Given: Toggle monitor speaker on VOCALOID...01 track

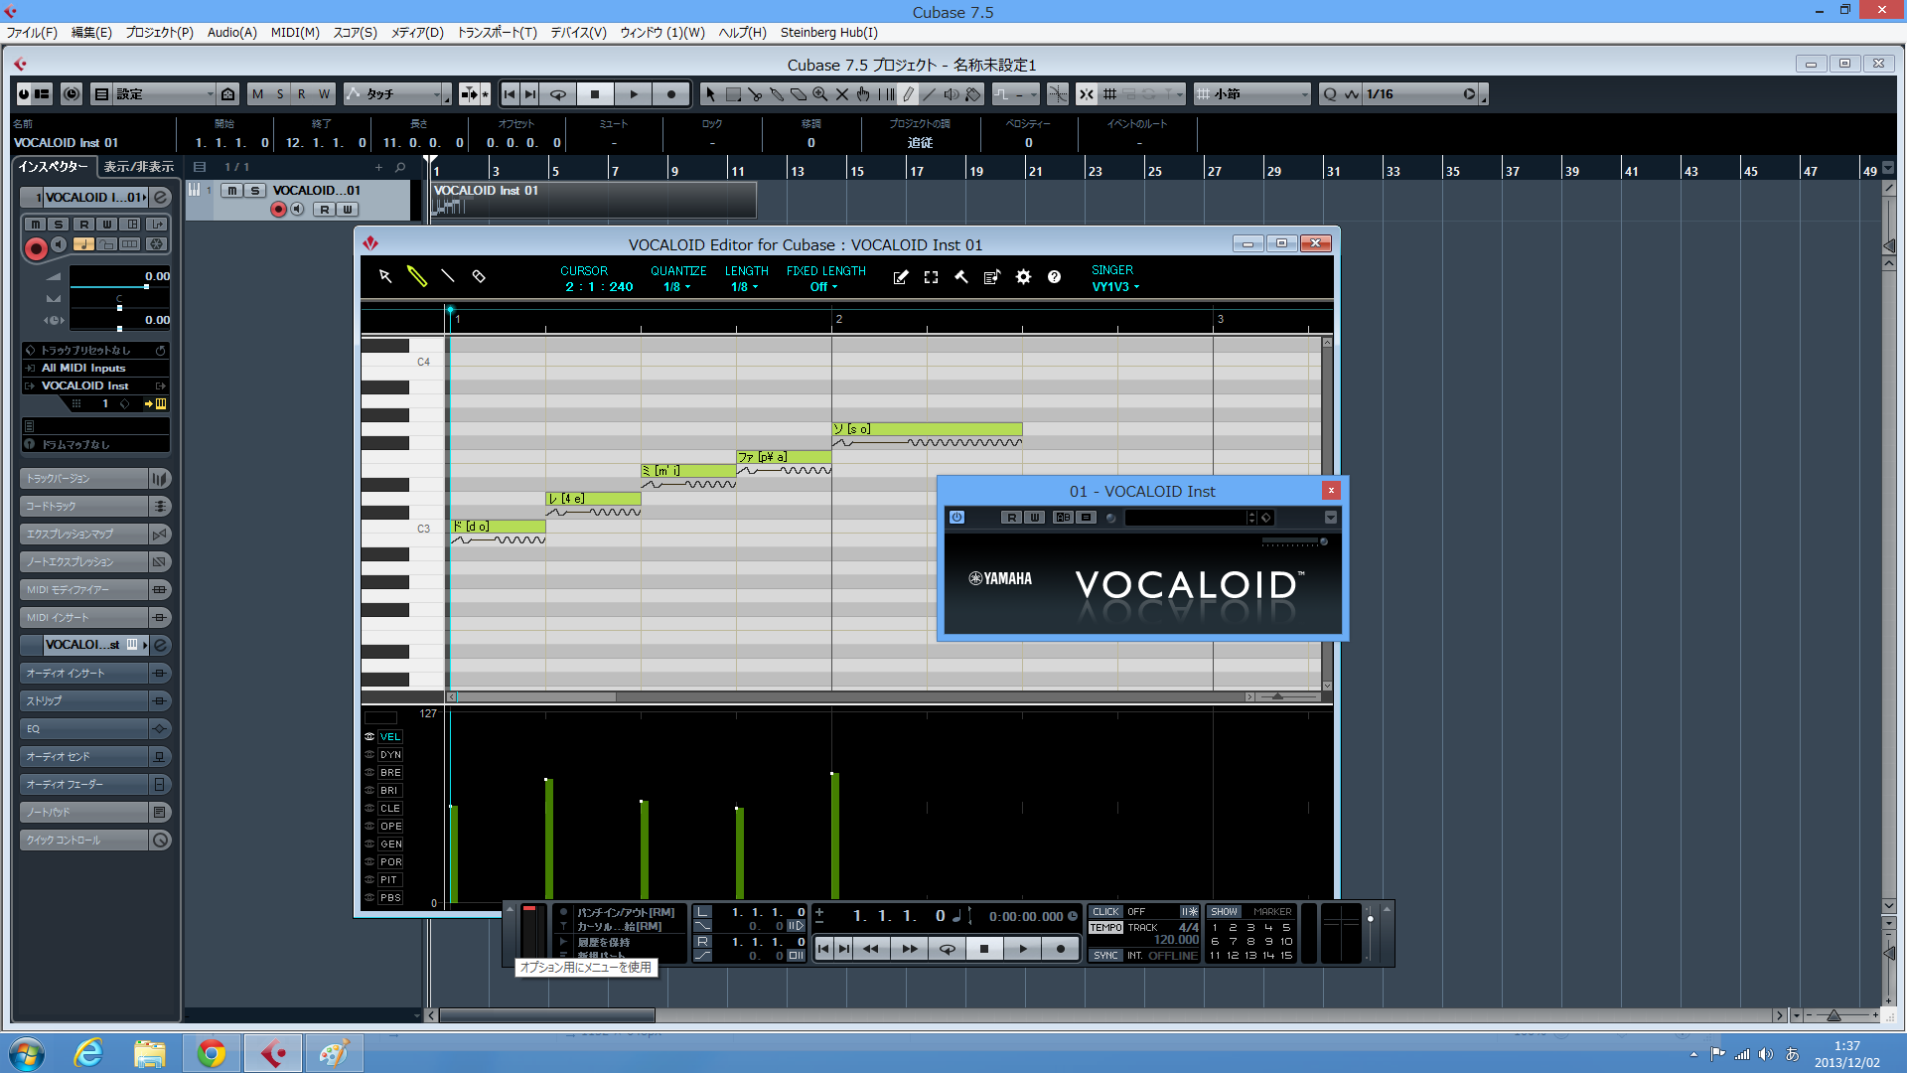Looking at the screenshot, I should point(297,209).
